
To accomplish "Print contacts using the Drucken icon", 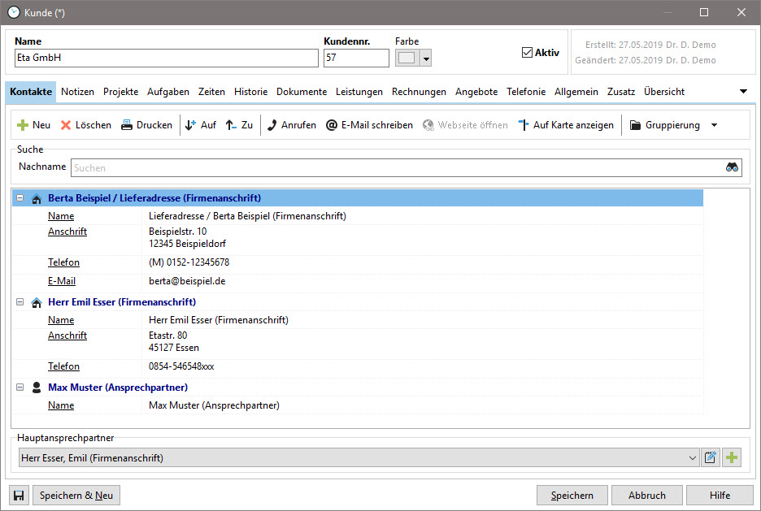I will pos(127,125).
